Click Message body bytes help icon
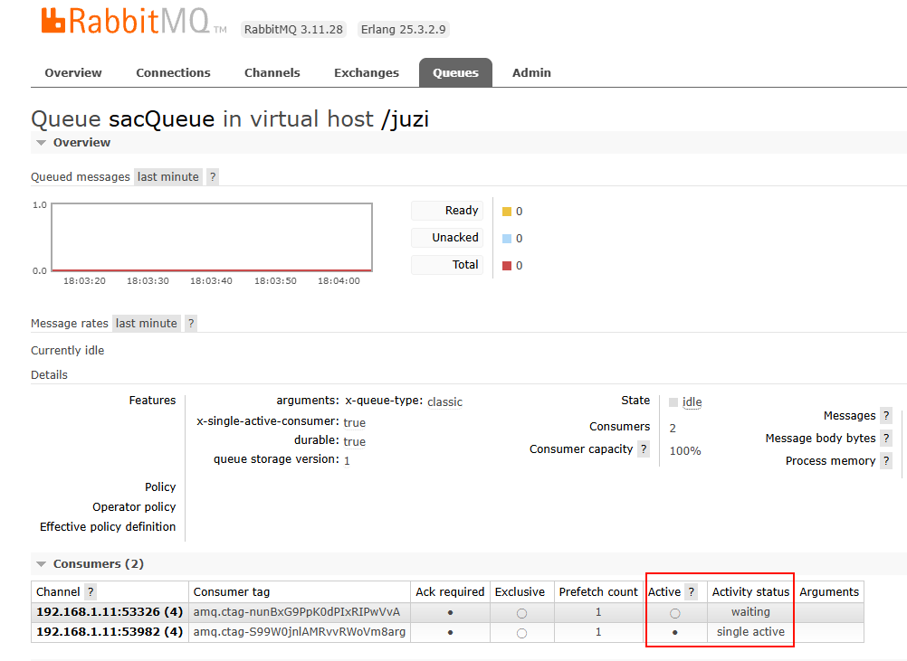 (886, 439)
